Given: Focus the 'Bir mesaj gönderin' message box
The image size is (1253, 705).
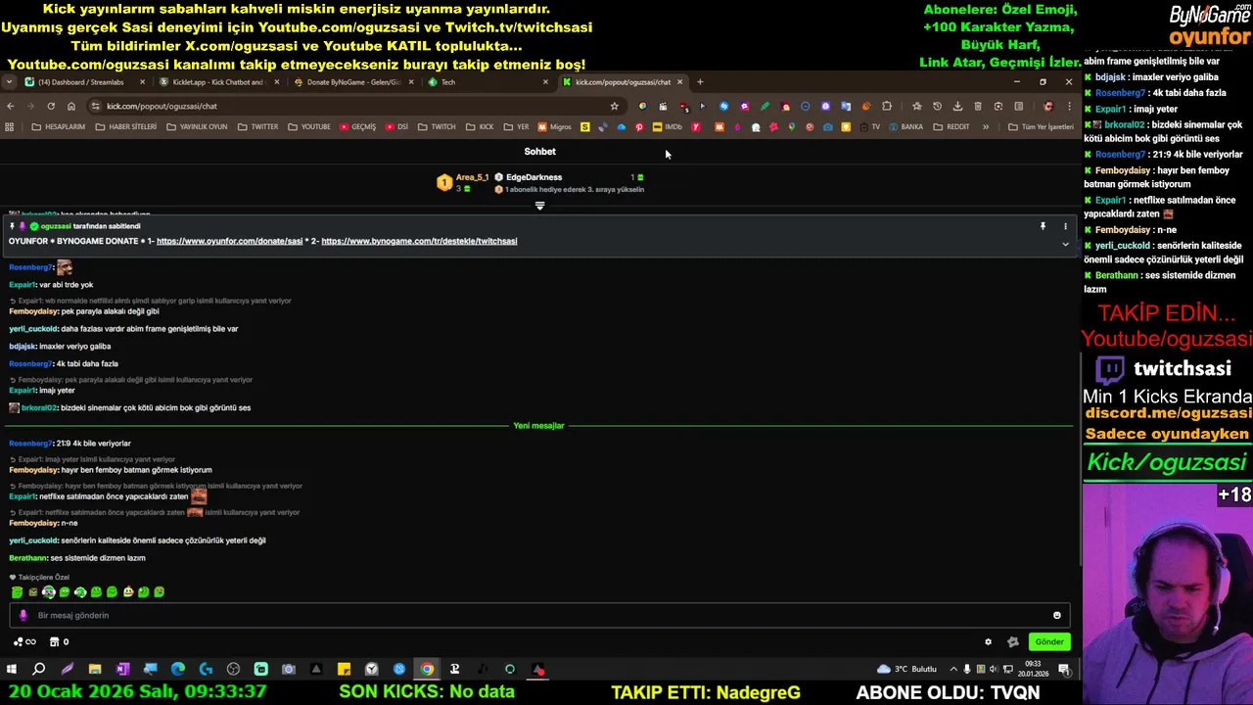Looking at the screenshot, I should 538,615.
